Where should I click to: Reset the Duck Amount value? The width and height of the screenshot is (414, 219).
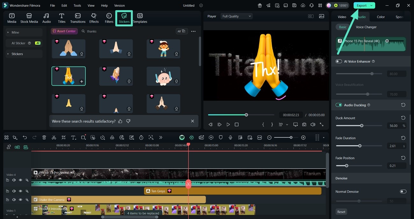tap(403, 118)
